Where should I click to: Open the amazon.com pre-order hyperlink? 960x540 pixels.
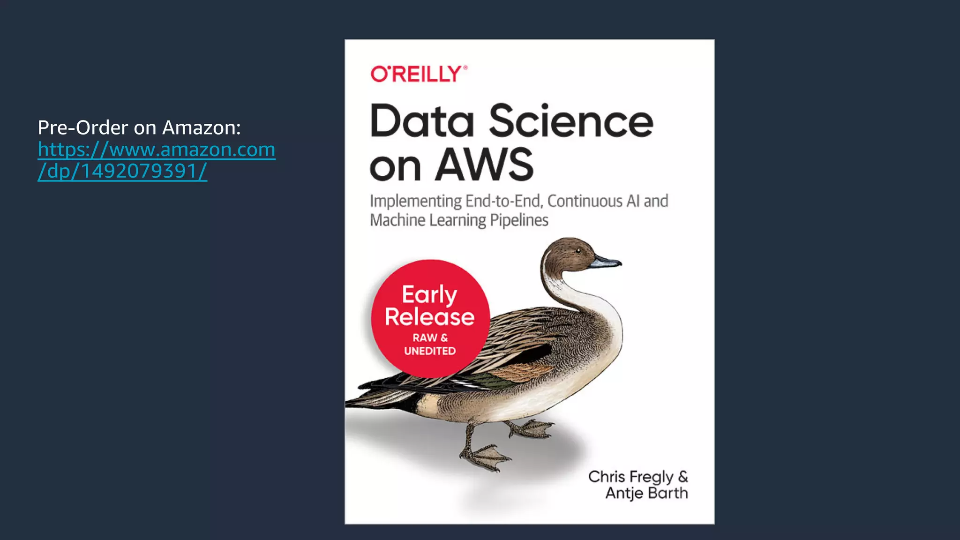156,150
